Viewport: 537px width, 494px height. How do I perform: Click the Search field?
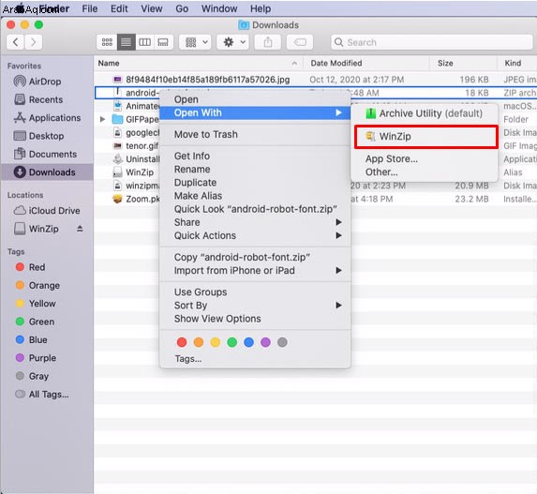[432, 42]
